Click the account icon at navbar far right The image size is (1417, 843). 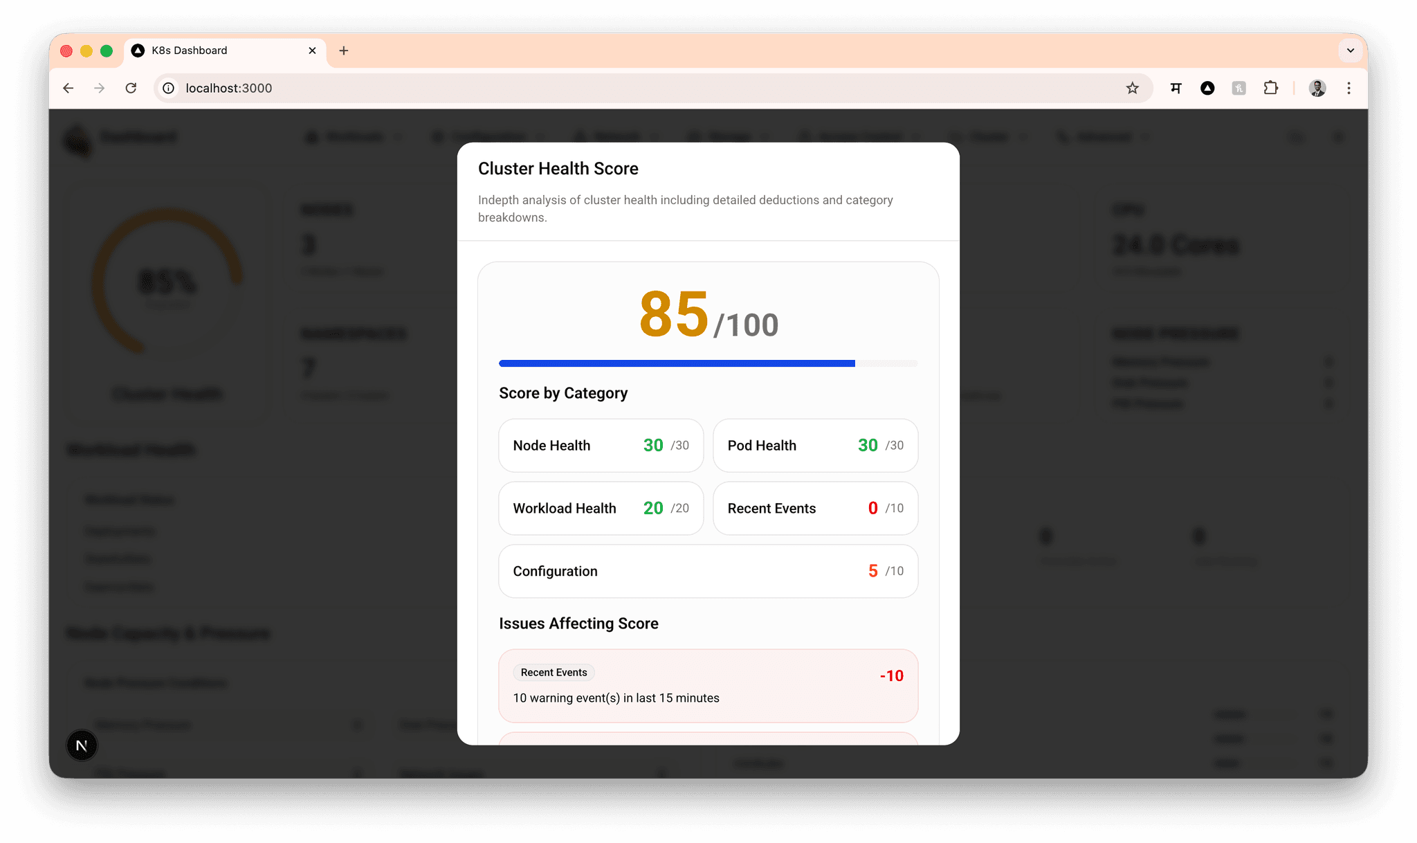point(1340,137)
